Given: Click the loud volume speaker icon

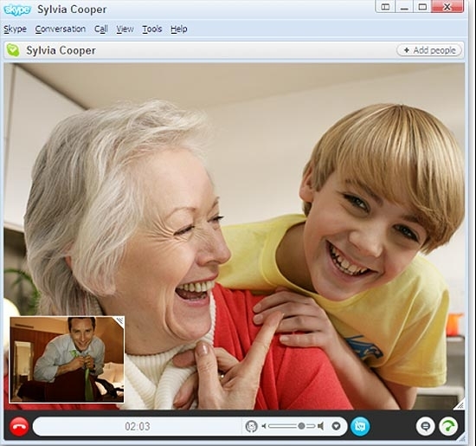Looking at the screenshot, I should click(320, 426).
